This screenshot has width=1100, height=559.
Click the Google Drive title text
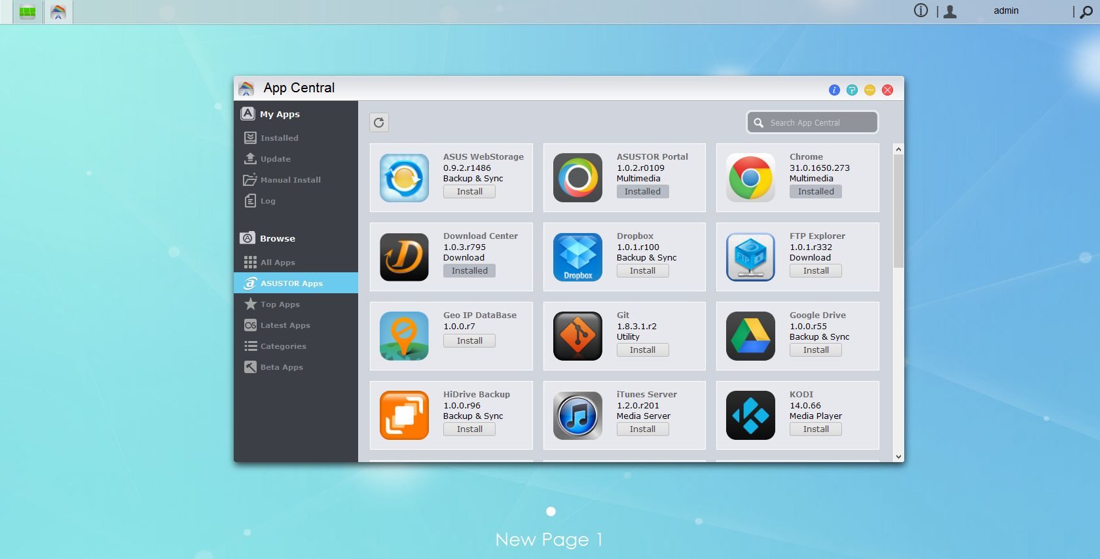[x=817, y=316]
